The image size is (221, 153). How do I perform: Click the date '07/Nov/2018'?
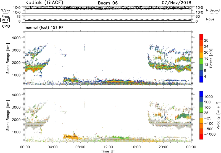177,2
